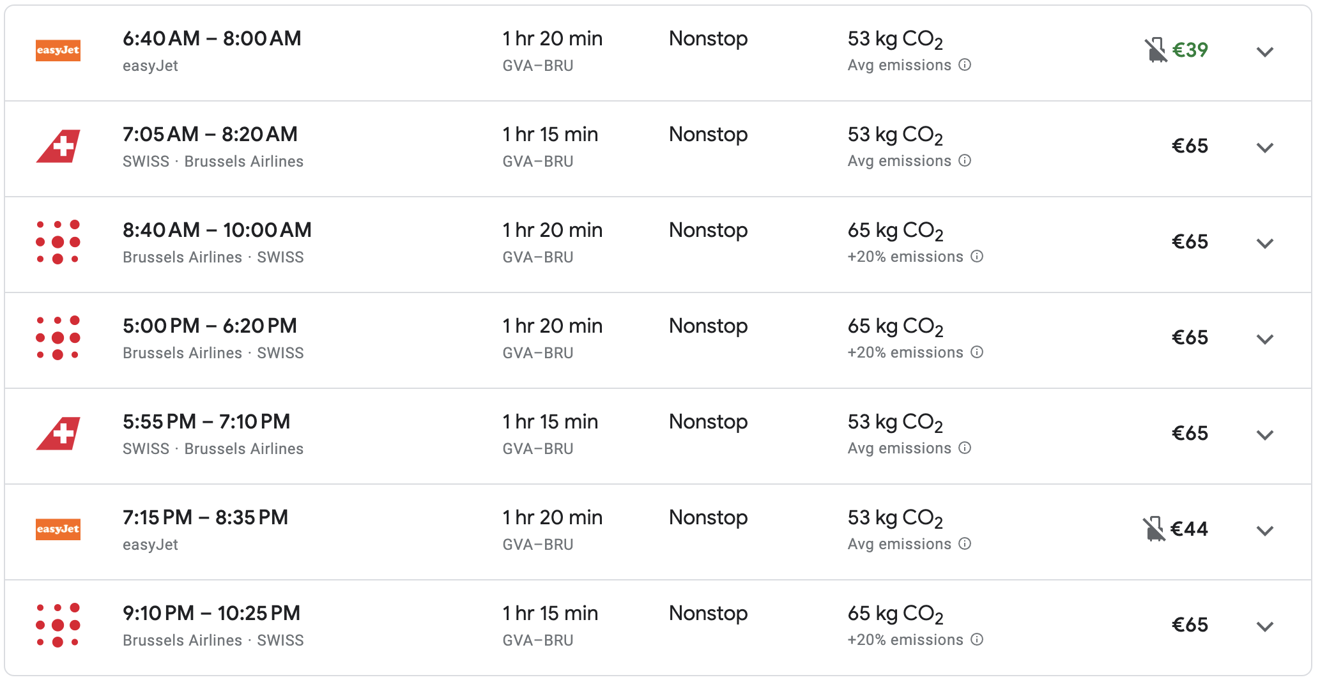Select the €39 price on the first flight

pos(1190,50)
